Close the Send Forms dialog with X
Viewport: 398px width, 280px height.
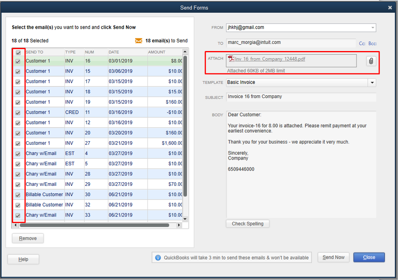pyautogui.click(x=390, y=8)
